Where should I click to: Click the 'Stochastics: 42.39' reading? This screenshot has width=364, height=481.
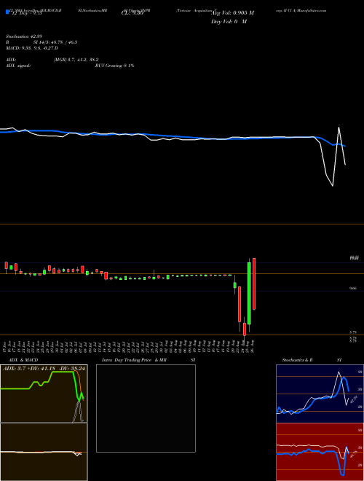tap(23, 36)
